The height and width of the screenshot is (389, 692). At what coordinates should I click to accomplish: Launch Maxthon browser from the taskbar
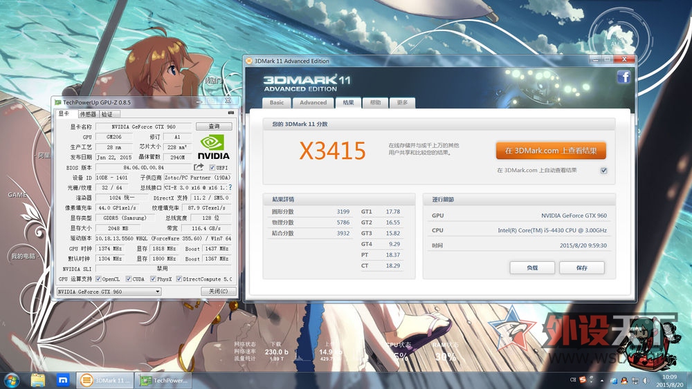point(63,380)
